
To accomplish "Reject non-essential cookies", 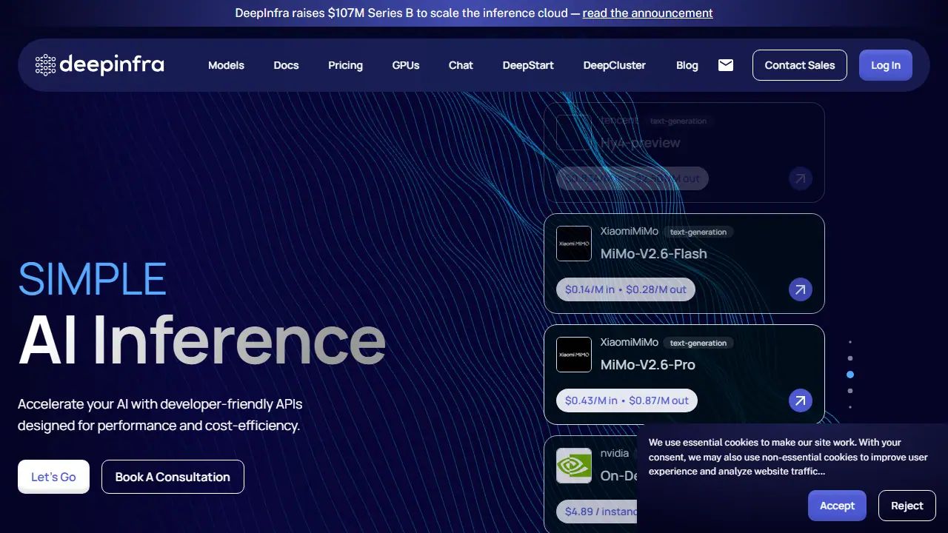I will [x=907, y=506].
